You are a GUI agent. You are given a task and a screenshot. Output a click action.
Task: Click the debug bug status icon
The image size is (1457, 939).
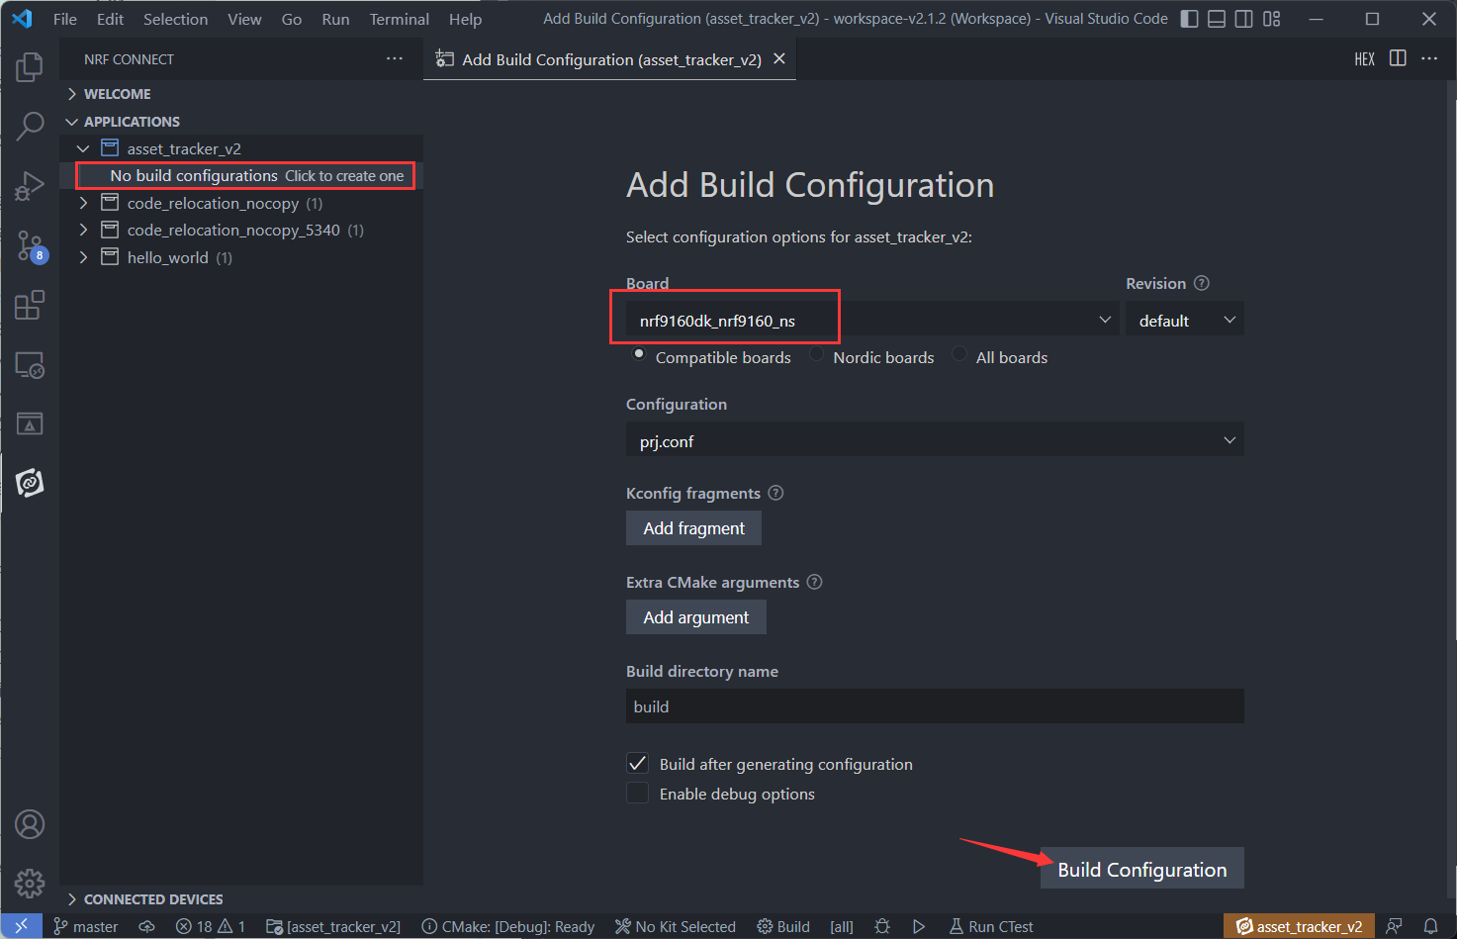point(882,926)
